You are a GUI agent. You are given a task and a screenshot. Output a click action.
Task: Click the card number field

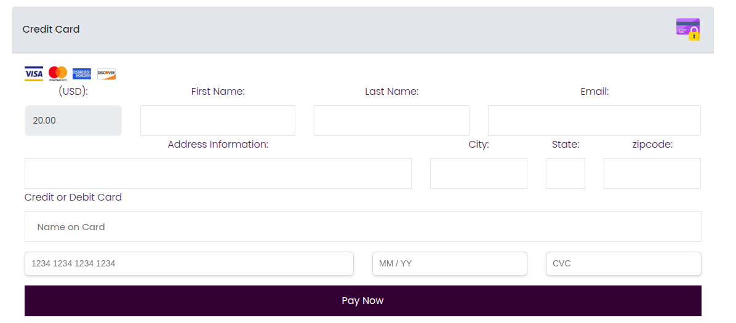[189, 263]
